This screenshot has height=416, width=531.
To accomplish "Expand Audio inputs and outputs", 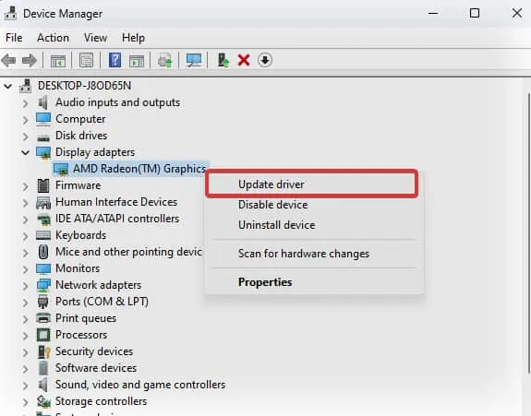I will tap(26, 102).
